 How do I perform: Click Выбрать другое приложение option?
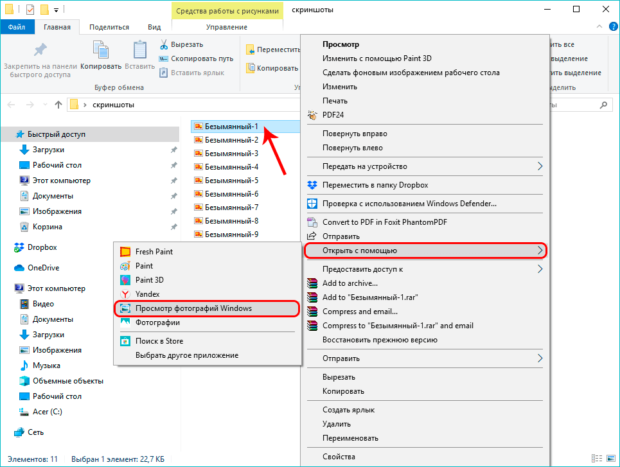186,355
